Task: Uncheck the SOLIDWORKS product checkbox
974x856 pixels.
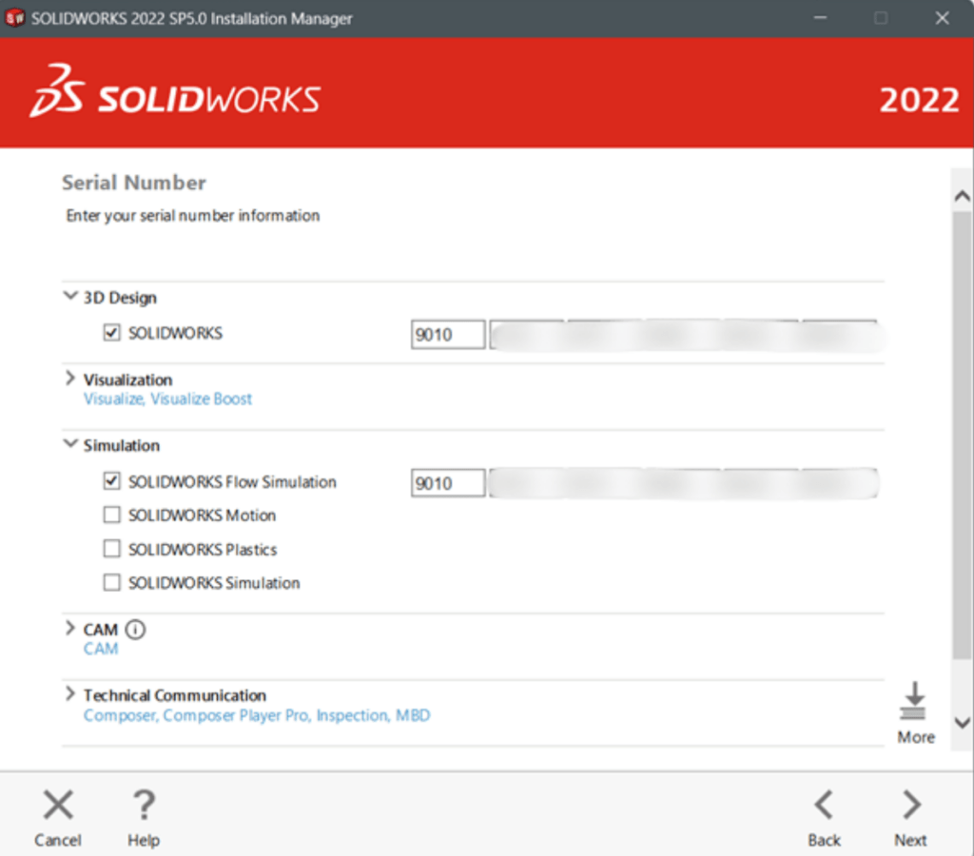Action: pos(111,332)
